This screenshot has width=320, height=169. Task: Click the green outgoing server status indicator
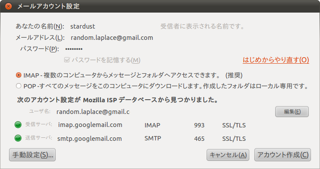[18, 138]
